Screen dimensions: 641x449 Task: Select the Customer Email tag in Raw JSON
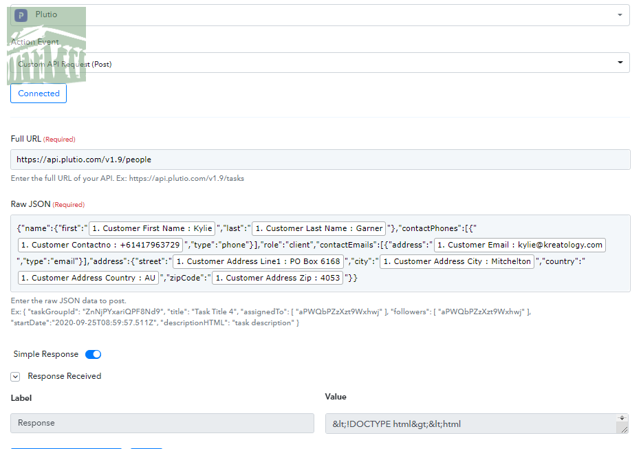pyautogui.click(x=519, y=245)
